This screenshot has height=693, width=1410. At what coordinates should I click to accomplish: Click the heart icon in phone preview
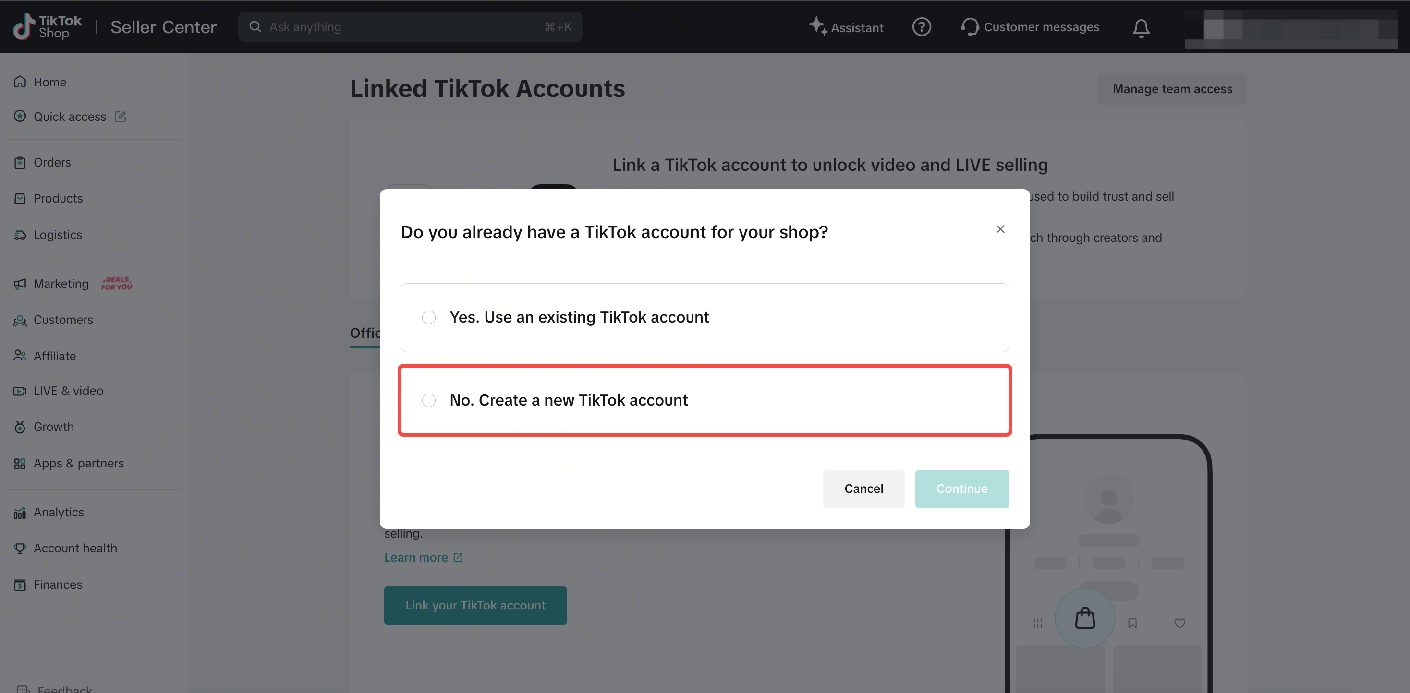click(1179, 623)
